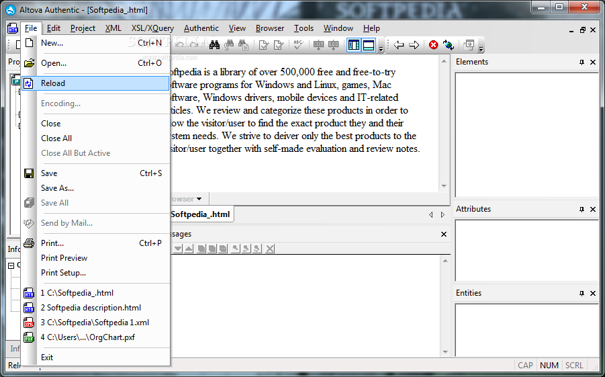Click the browser Back arrow icon
The width and height of the screenshot is (605, 377).
(x=399, y=45)
